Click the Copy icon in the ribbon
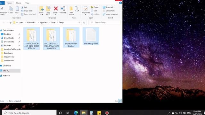The image size is (205, 115). point(11,9)
